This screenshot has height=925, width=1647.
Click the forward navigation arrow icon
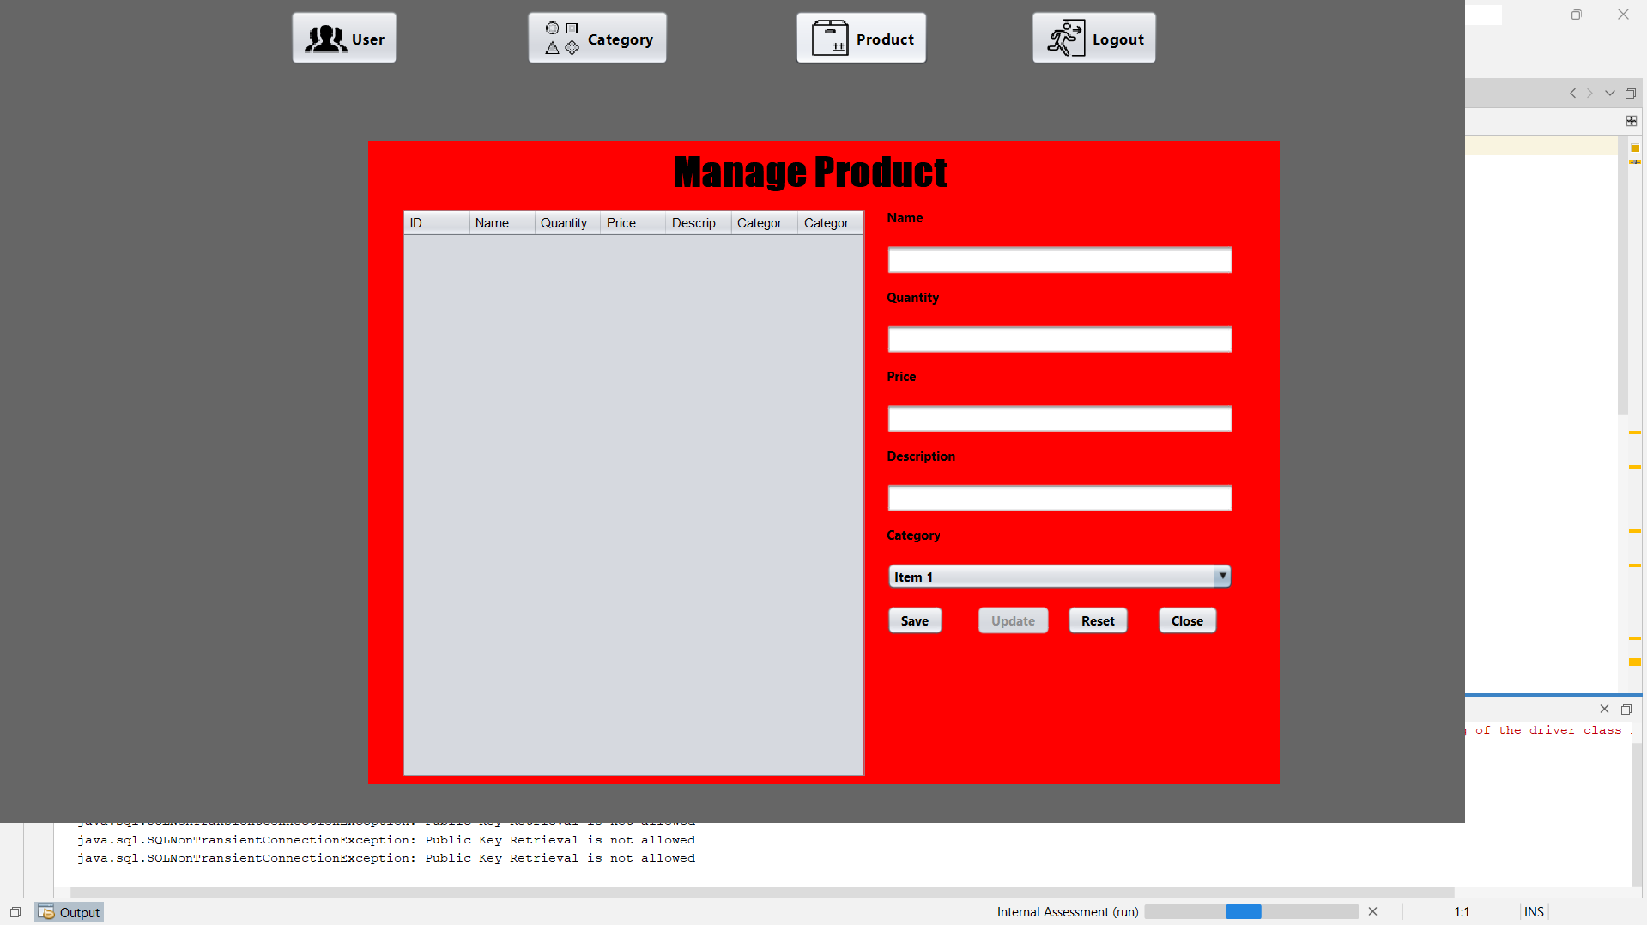1590,93
